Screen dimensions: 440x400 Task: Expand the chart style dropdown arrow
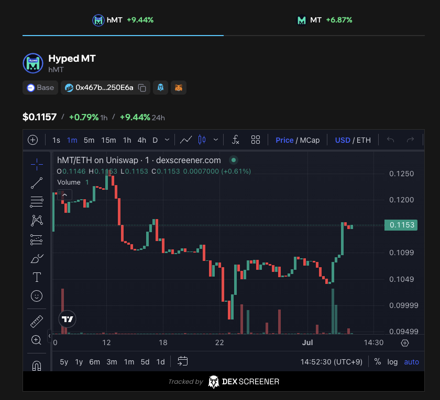pos(216,140)
